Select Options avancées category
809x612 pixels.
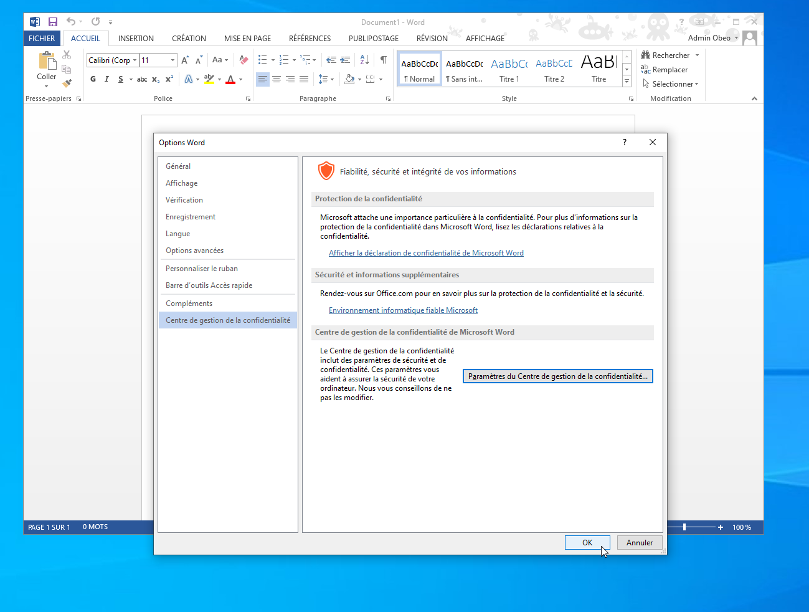point(228,251)
